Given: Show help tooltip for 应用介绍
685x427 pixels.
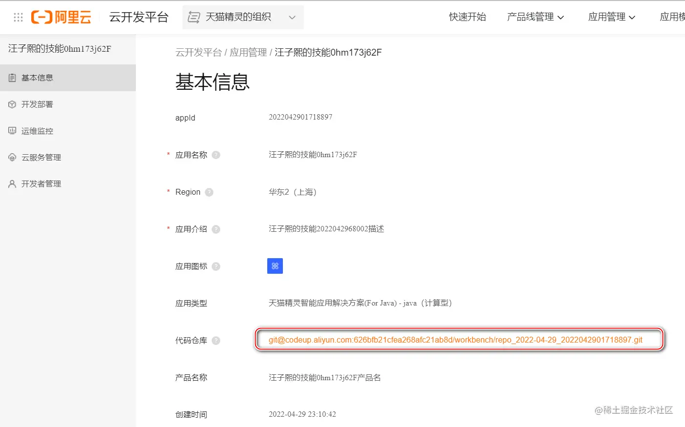Looking at the screenshot, I should (216, 229).
